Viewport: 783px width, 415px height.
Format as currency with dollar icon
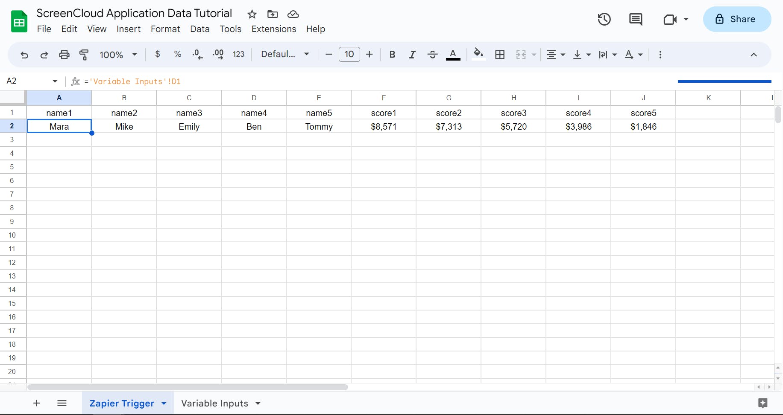pyautogui.click(x=158, y=54)
